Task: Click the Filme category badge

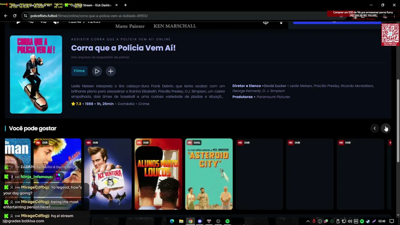Action: click(79, 71)
